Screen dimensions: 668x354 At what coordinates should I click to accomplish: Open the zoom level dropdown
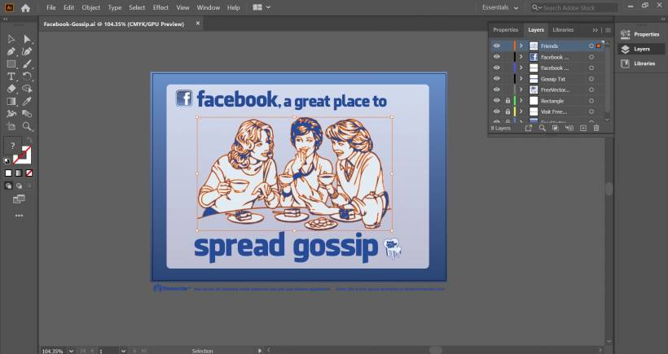pos(70,351)
